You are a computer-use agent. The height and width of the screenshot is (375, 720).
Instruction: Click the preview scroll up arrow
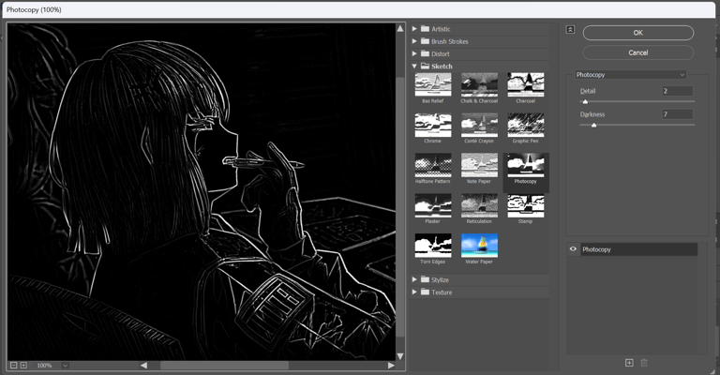400,28
